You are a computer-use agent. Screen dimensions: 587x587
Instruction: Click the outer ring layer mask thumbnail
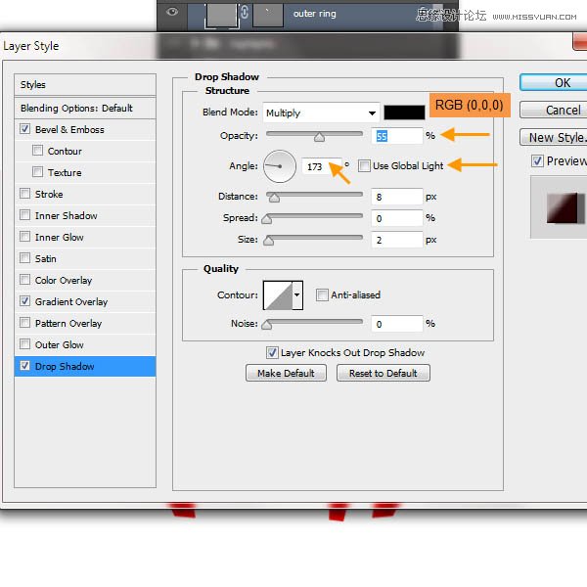[x=268, y=15]
